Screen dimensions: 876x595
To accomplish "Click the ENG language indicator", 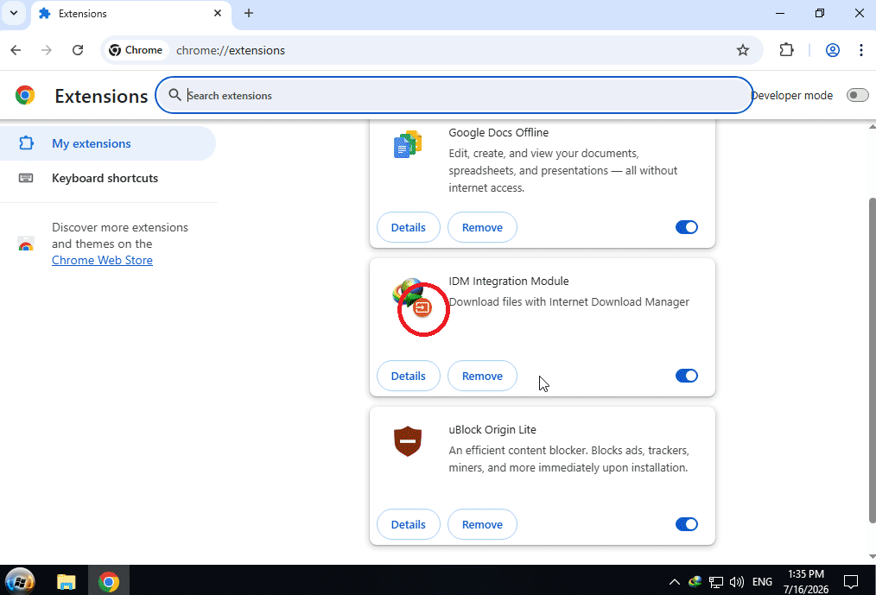I will (762, 582).
